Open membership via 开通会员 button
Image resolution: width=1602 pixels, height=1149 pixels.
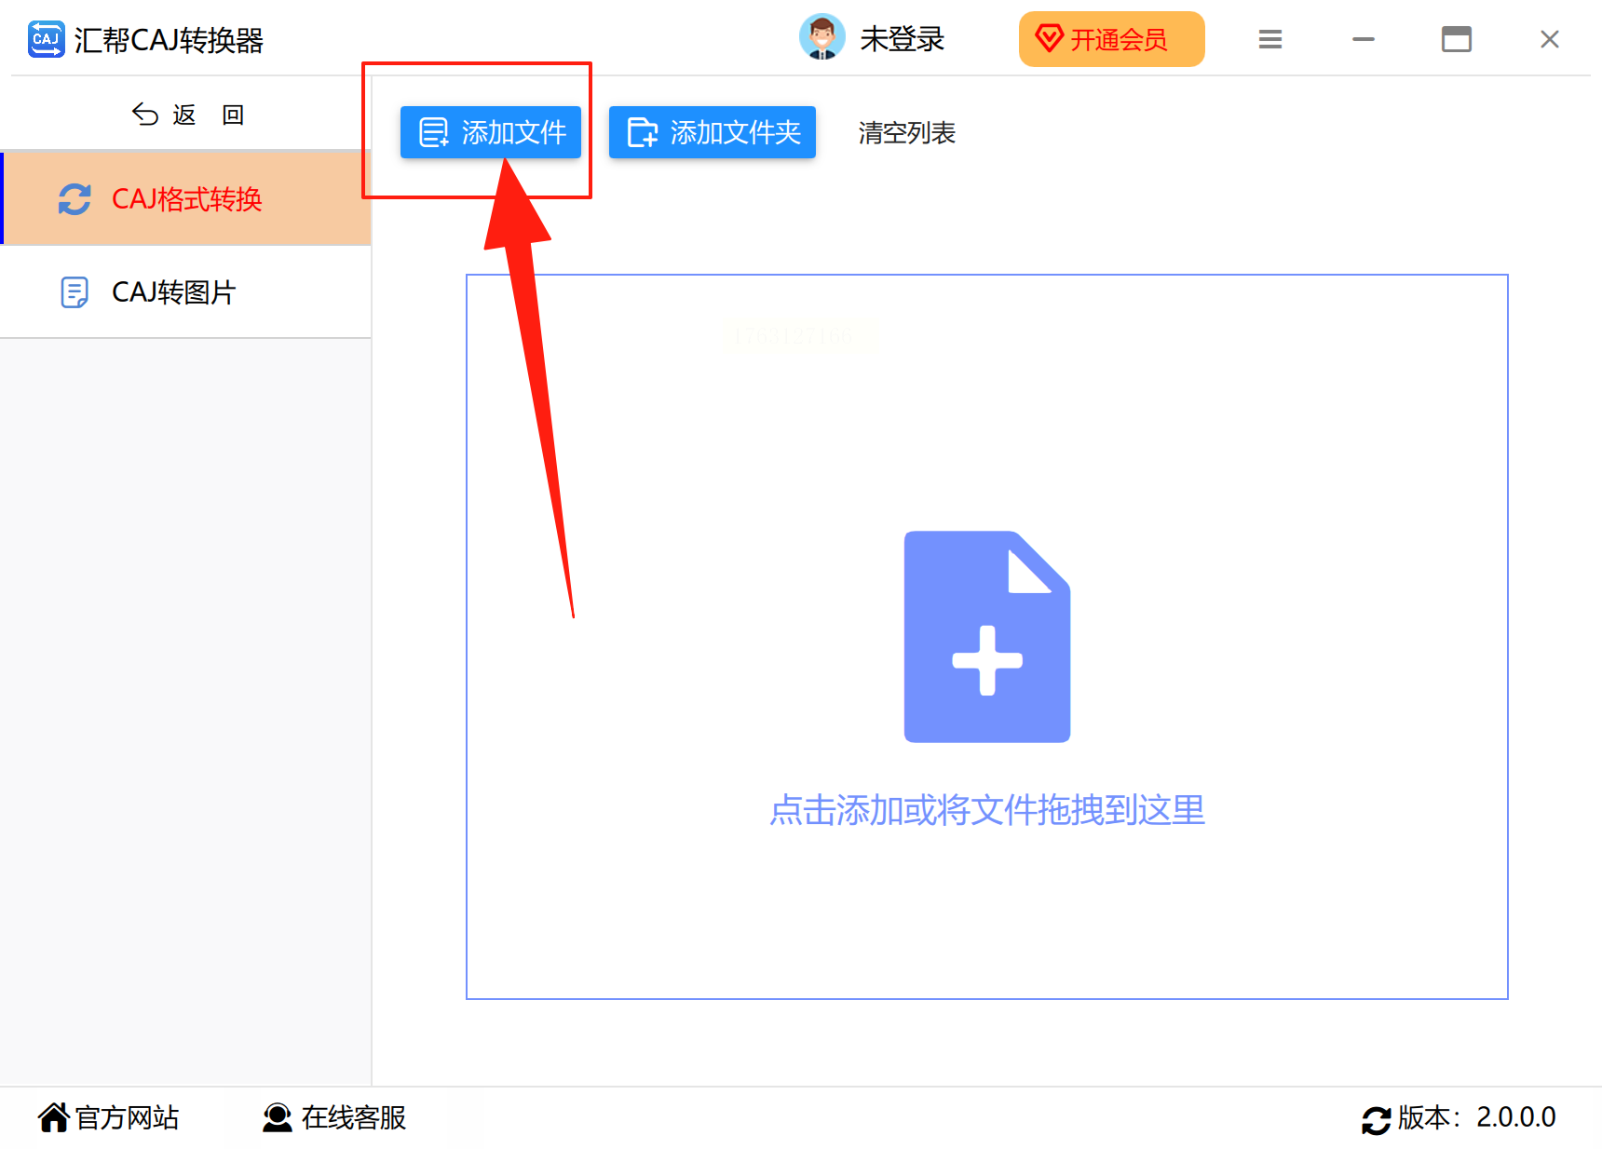[1111, 39]
